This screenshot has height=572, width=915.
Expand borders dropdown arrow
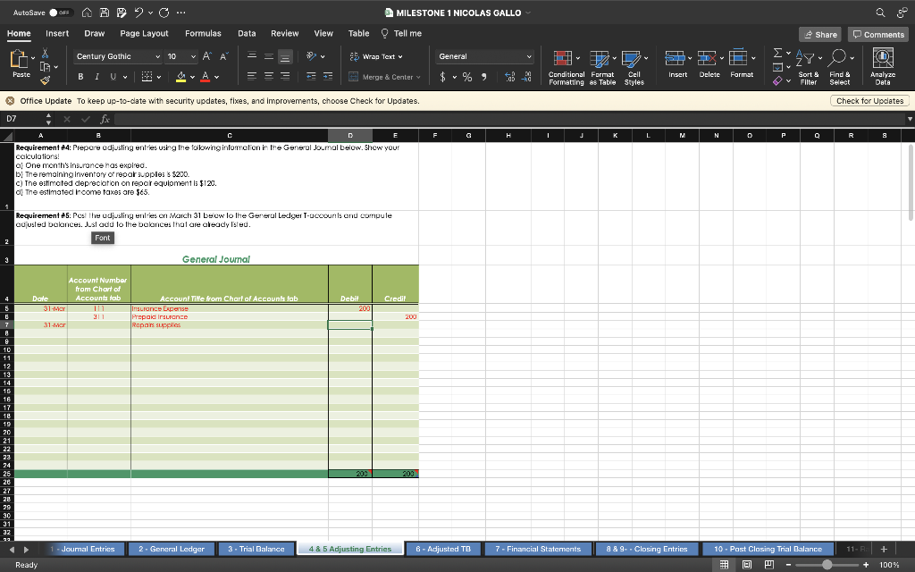[x=159, y=77]
